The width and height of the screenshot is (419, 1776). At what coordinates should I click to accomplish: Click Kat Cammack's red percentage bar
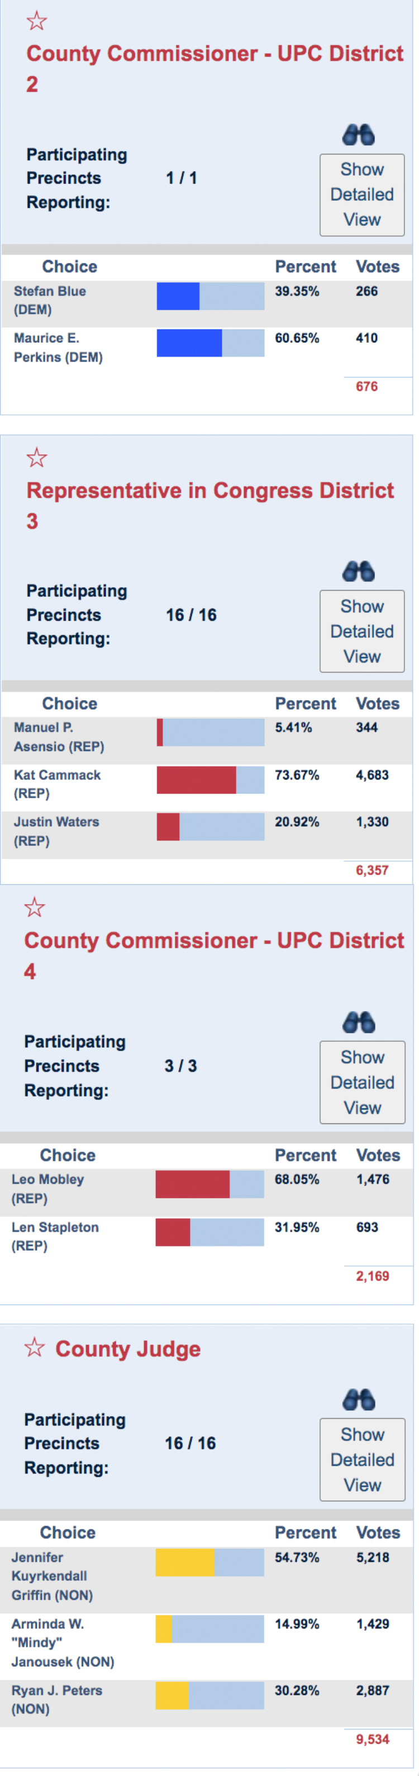tap(197, 780)
